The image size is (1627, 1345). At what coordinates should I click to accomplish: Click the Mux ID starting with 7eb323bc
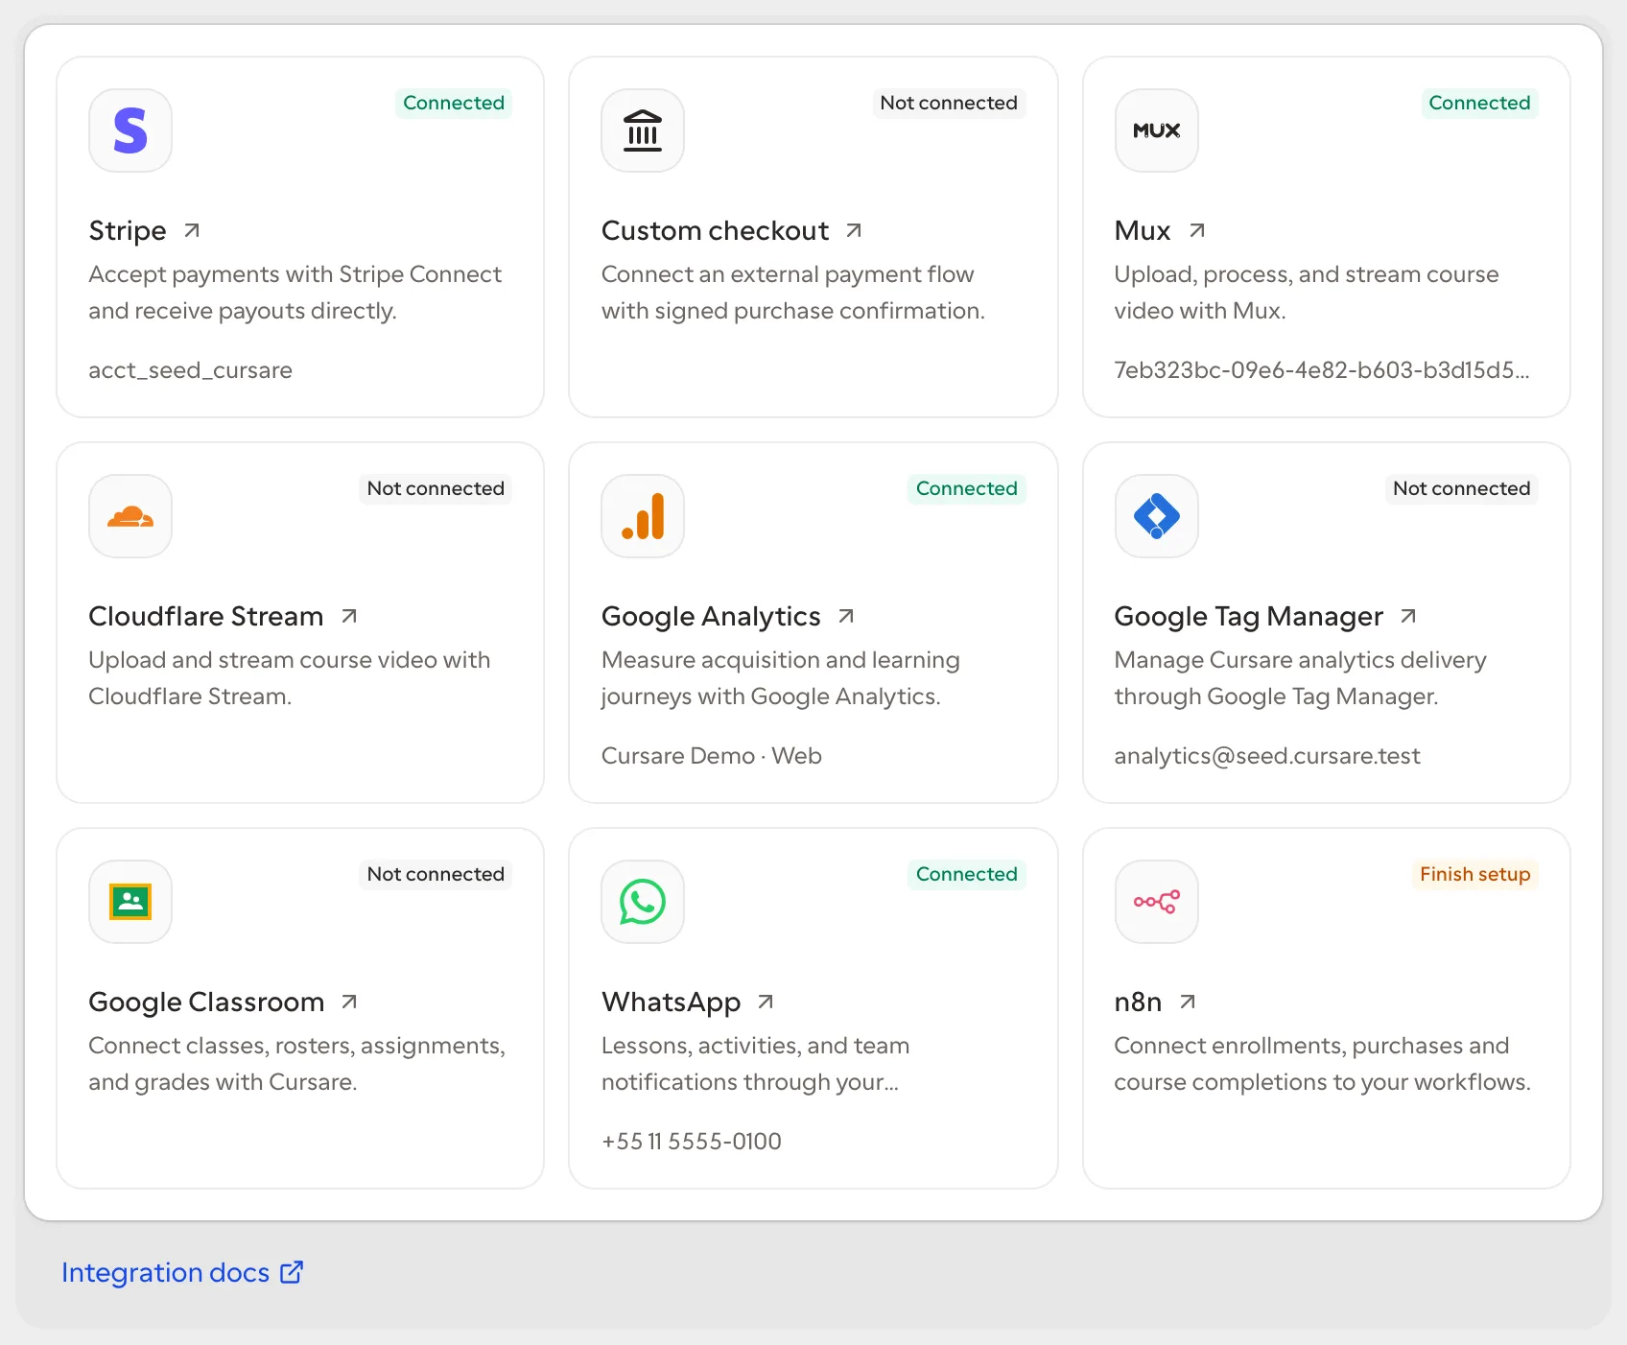[x=1322, y=370]
